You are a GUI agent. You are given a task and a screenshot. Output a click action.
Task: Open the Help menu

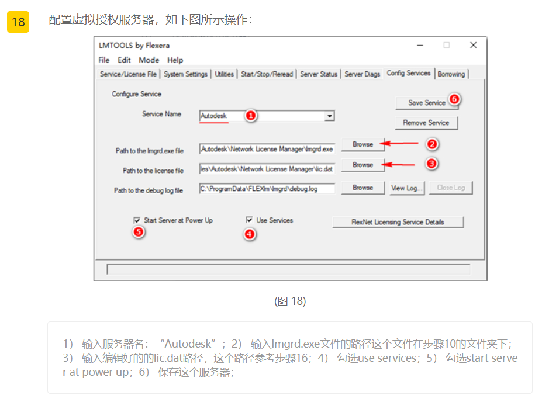click(x=175, y=60)
